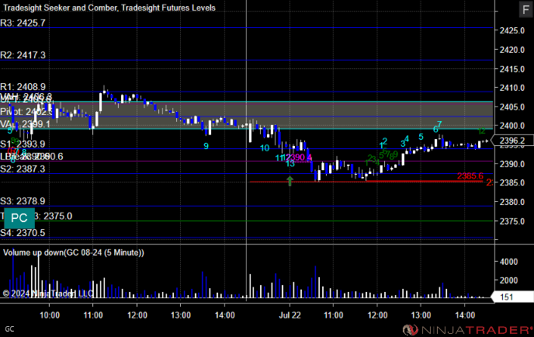Click the 2385.0 price axis label
534x337 pixels.
point(511,182)
